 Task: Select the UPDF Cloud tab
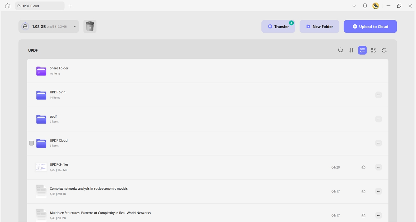40,6
